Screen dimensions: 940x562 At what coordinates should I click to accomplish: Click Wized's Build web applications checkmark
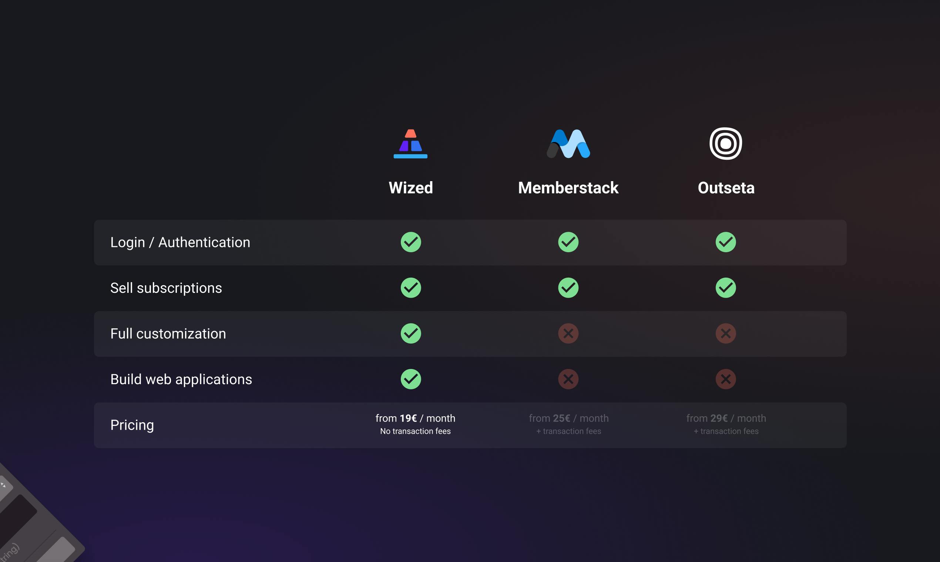coord(411,379)
